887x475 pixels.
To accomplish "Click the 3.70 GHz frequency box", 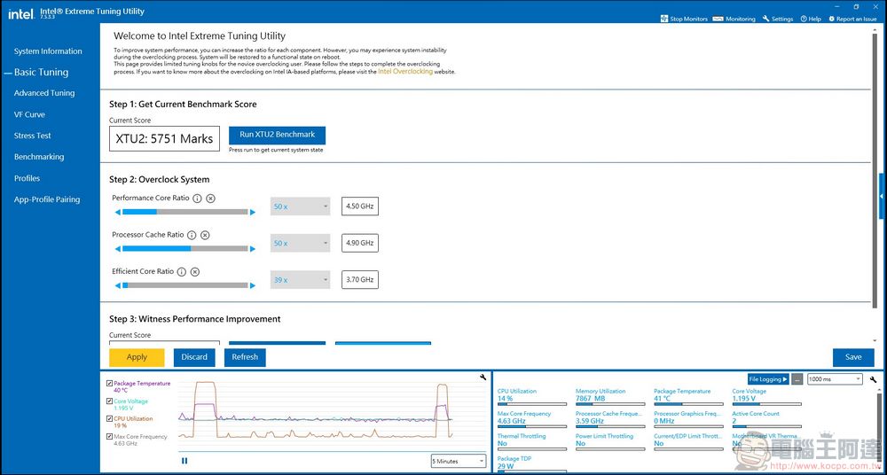I will pyautogui.click(x=360, y=280).
